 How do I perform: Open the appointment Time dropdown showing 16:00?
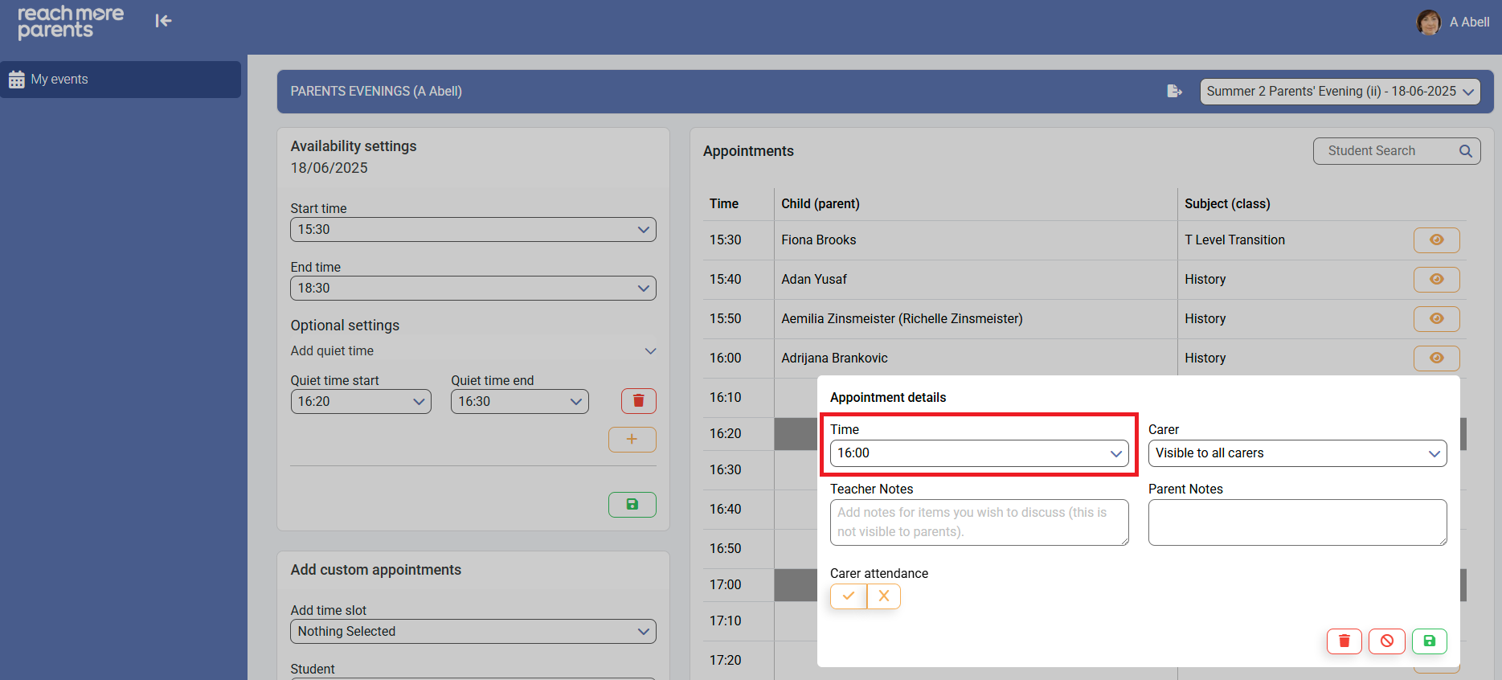tap(978, 453)
